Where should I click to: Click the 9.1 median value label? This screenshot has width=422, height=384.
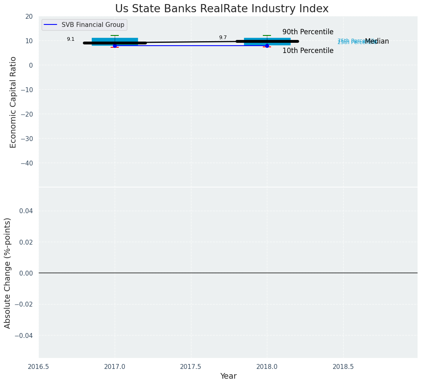71,39
